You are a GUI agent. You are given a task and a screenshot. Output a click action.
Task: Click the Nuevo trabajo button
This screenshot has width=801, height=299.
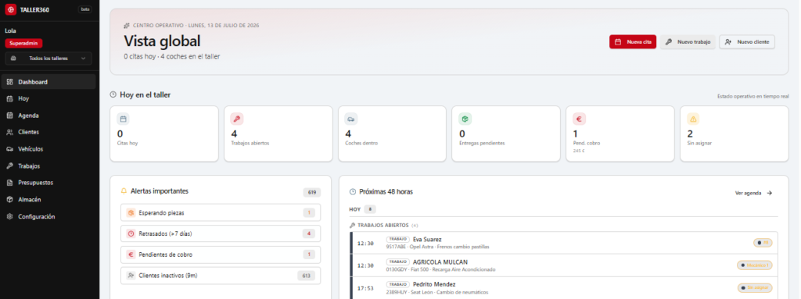(688, 42)
